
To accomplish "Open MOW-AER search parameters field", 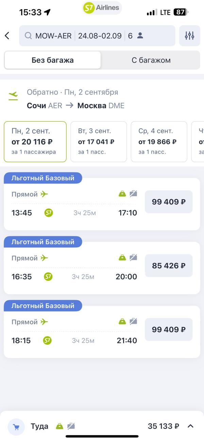I will tap(97, 36).
